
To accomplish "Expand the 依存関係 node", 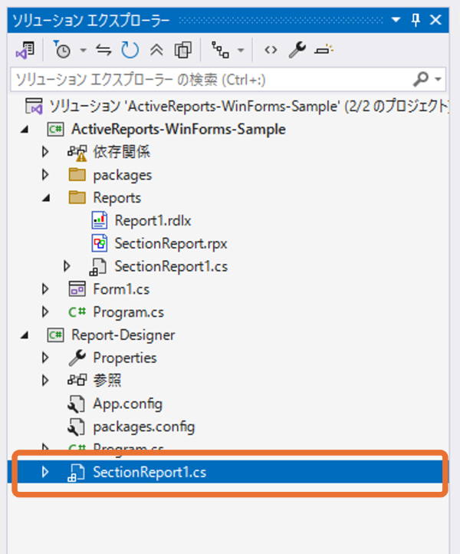I will point(45,152).
